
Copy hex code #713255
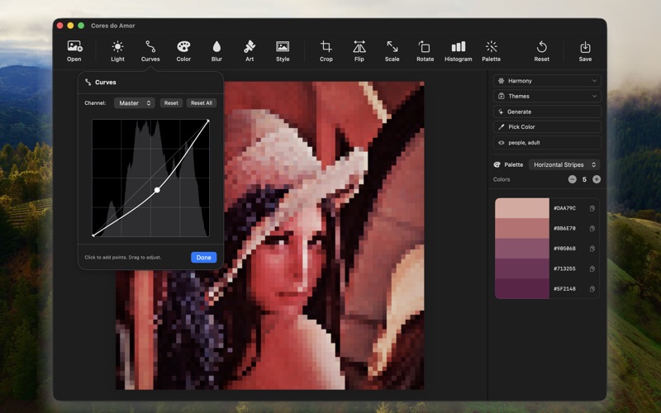point(592,269)
